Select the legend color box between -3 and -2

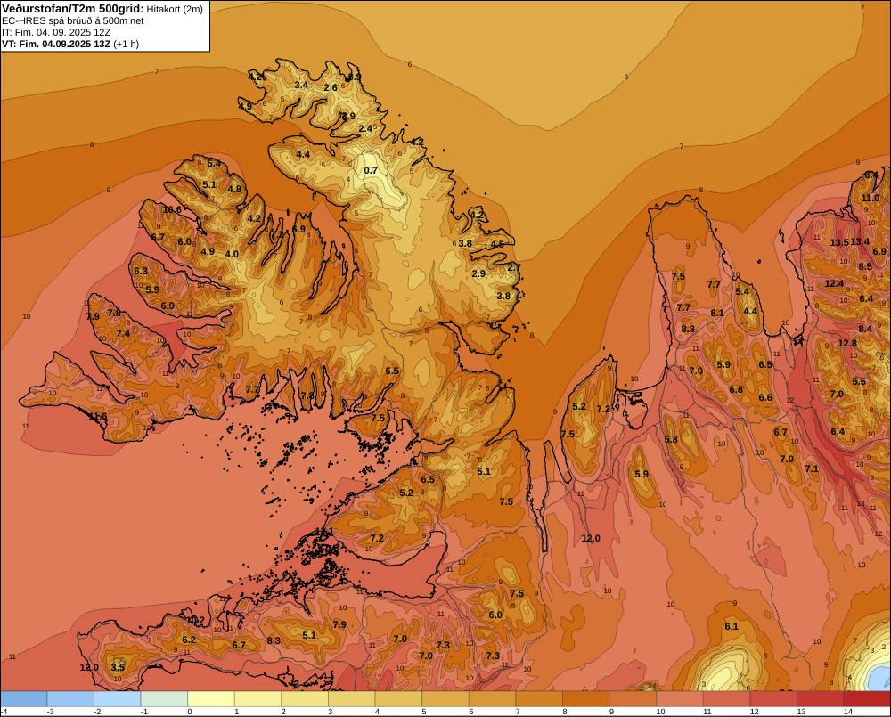(x=70, y=699)
